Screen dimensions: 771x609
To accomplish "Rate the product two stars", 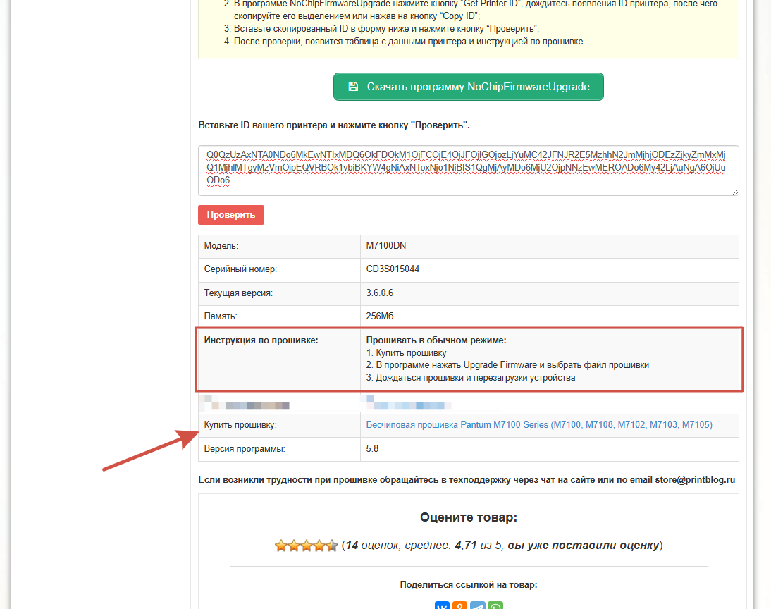I will (293, 546).
